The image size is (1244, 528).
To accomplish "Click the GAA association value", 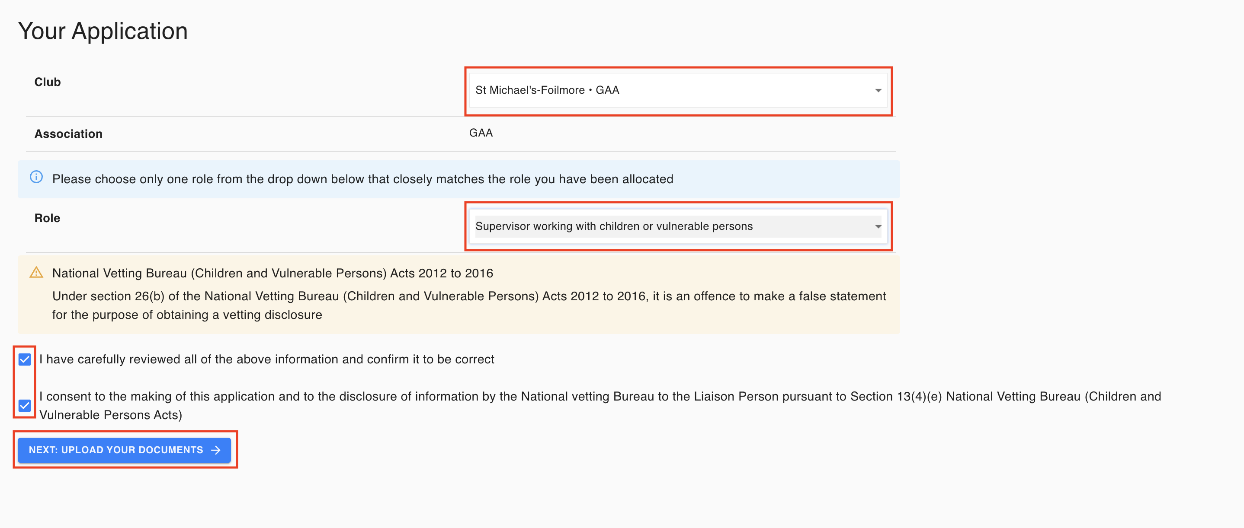I will click(x=481, y=133).
